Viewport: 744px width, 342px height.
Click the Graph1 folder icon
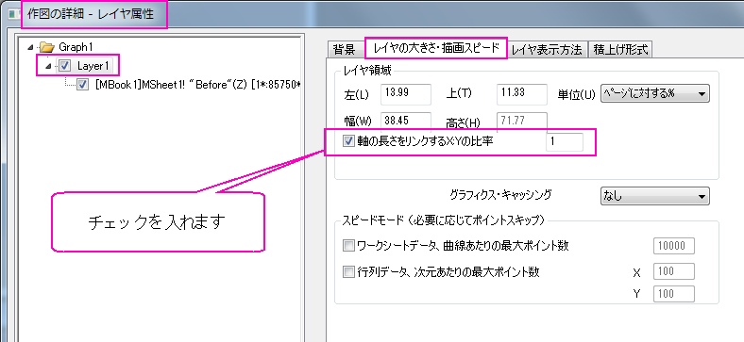click(x=46, y=47)
